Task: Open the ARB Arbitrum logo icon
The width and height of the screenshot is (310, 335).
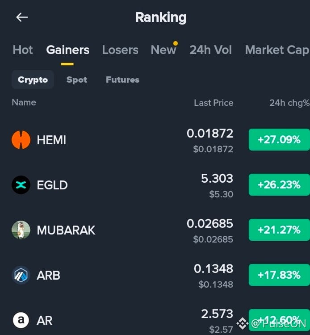Action: 21,275
